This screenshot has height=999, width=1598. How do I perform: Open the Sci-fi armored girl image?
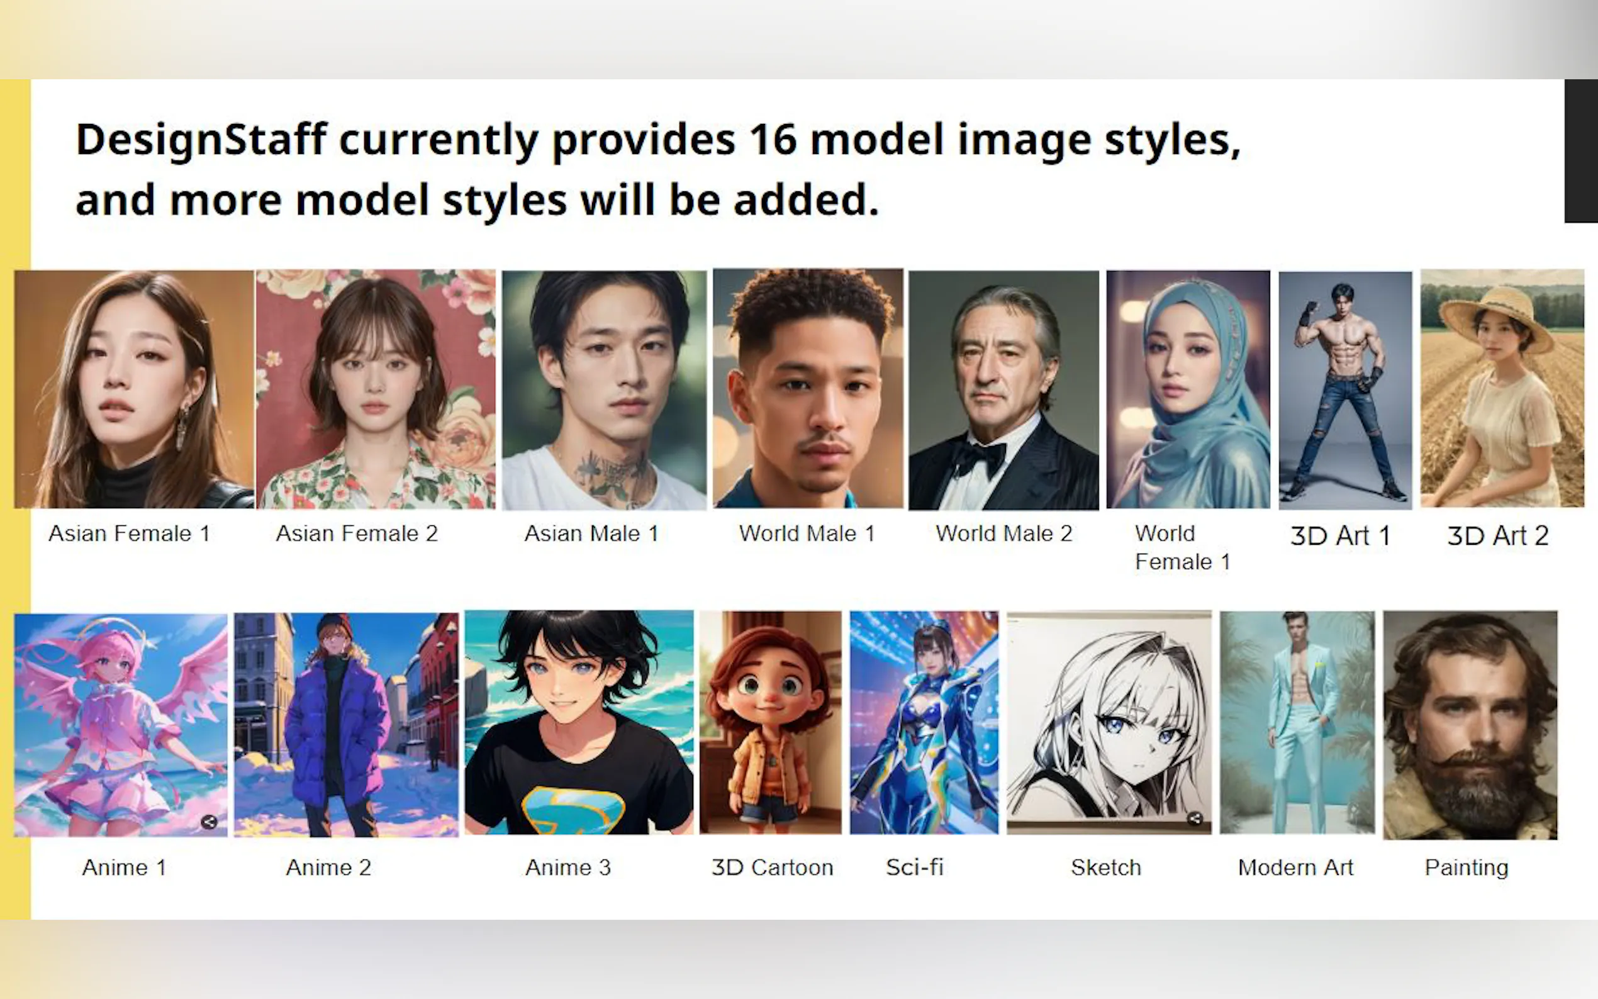(x=924, y=722)
